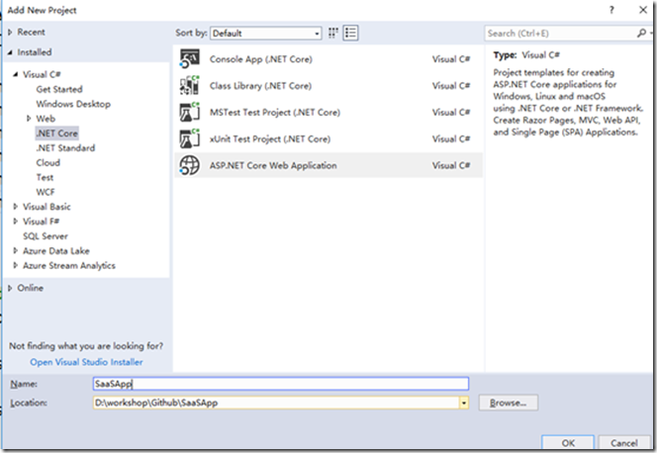Click "ASP.NET Core Web Application" template name
Viewport: 657px width, 453px height.
tap(273, 165)
